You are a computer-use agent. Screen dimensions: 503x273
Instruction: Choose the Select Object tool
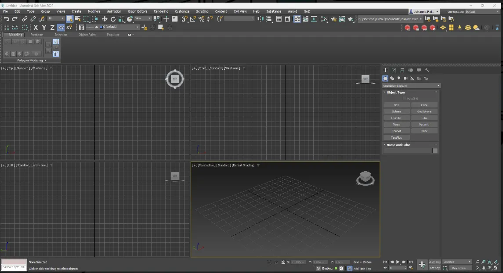point(69,19)
